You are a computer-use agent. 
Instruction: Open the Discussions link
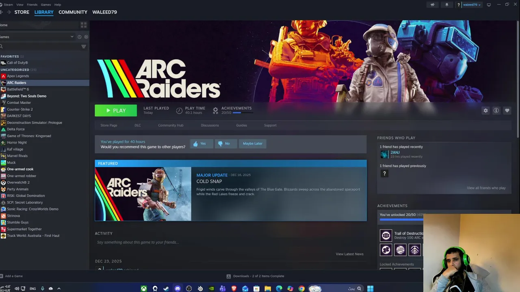[x=210, y=125]
